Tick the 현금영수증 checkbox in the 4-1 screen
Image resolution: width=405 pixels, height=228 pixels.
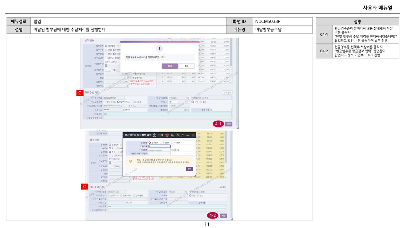click(131, 78)
